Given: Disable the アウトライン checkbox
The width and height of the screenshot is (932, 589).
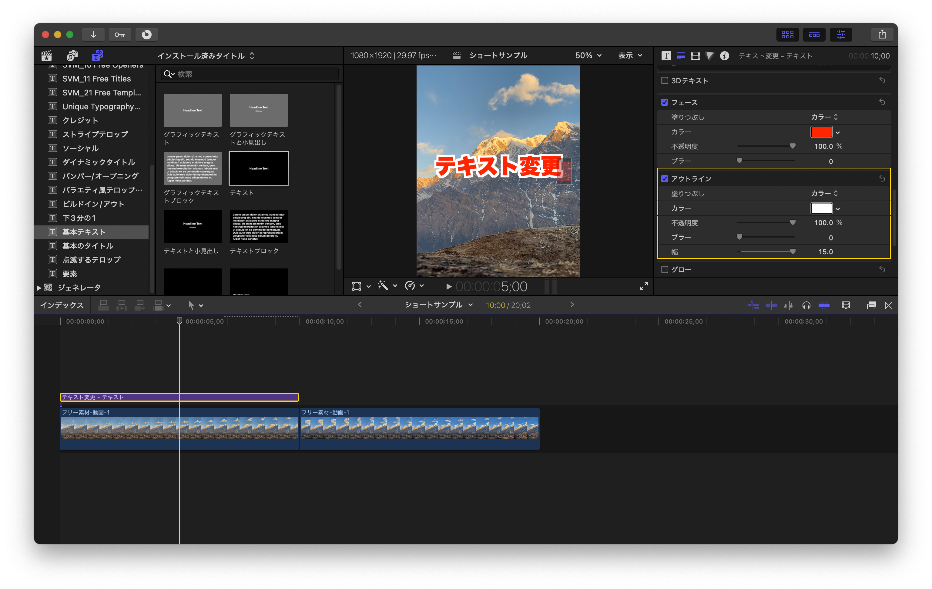Looking at the screenshot, I should 665,179.
